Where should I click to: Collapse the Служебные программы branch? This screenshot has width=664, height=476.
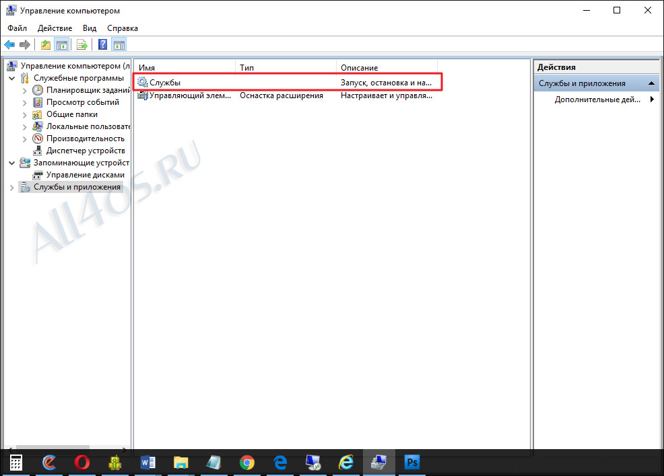(12, 78)
